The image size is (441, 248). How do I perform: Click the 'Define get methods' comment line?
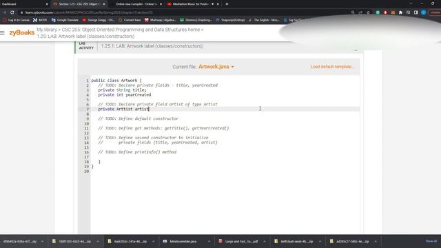click(163, 128)
